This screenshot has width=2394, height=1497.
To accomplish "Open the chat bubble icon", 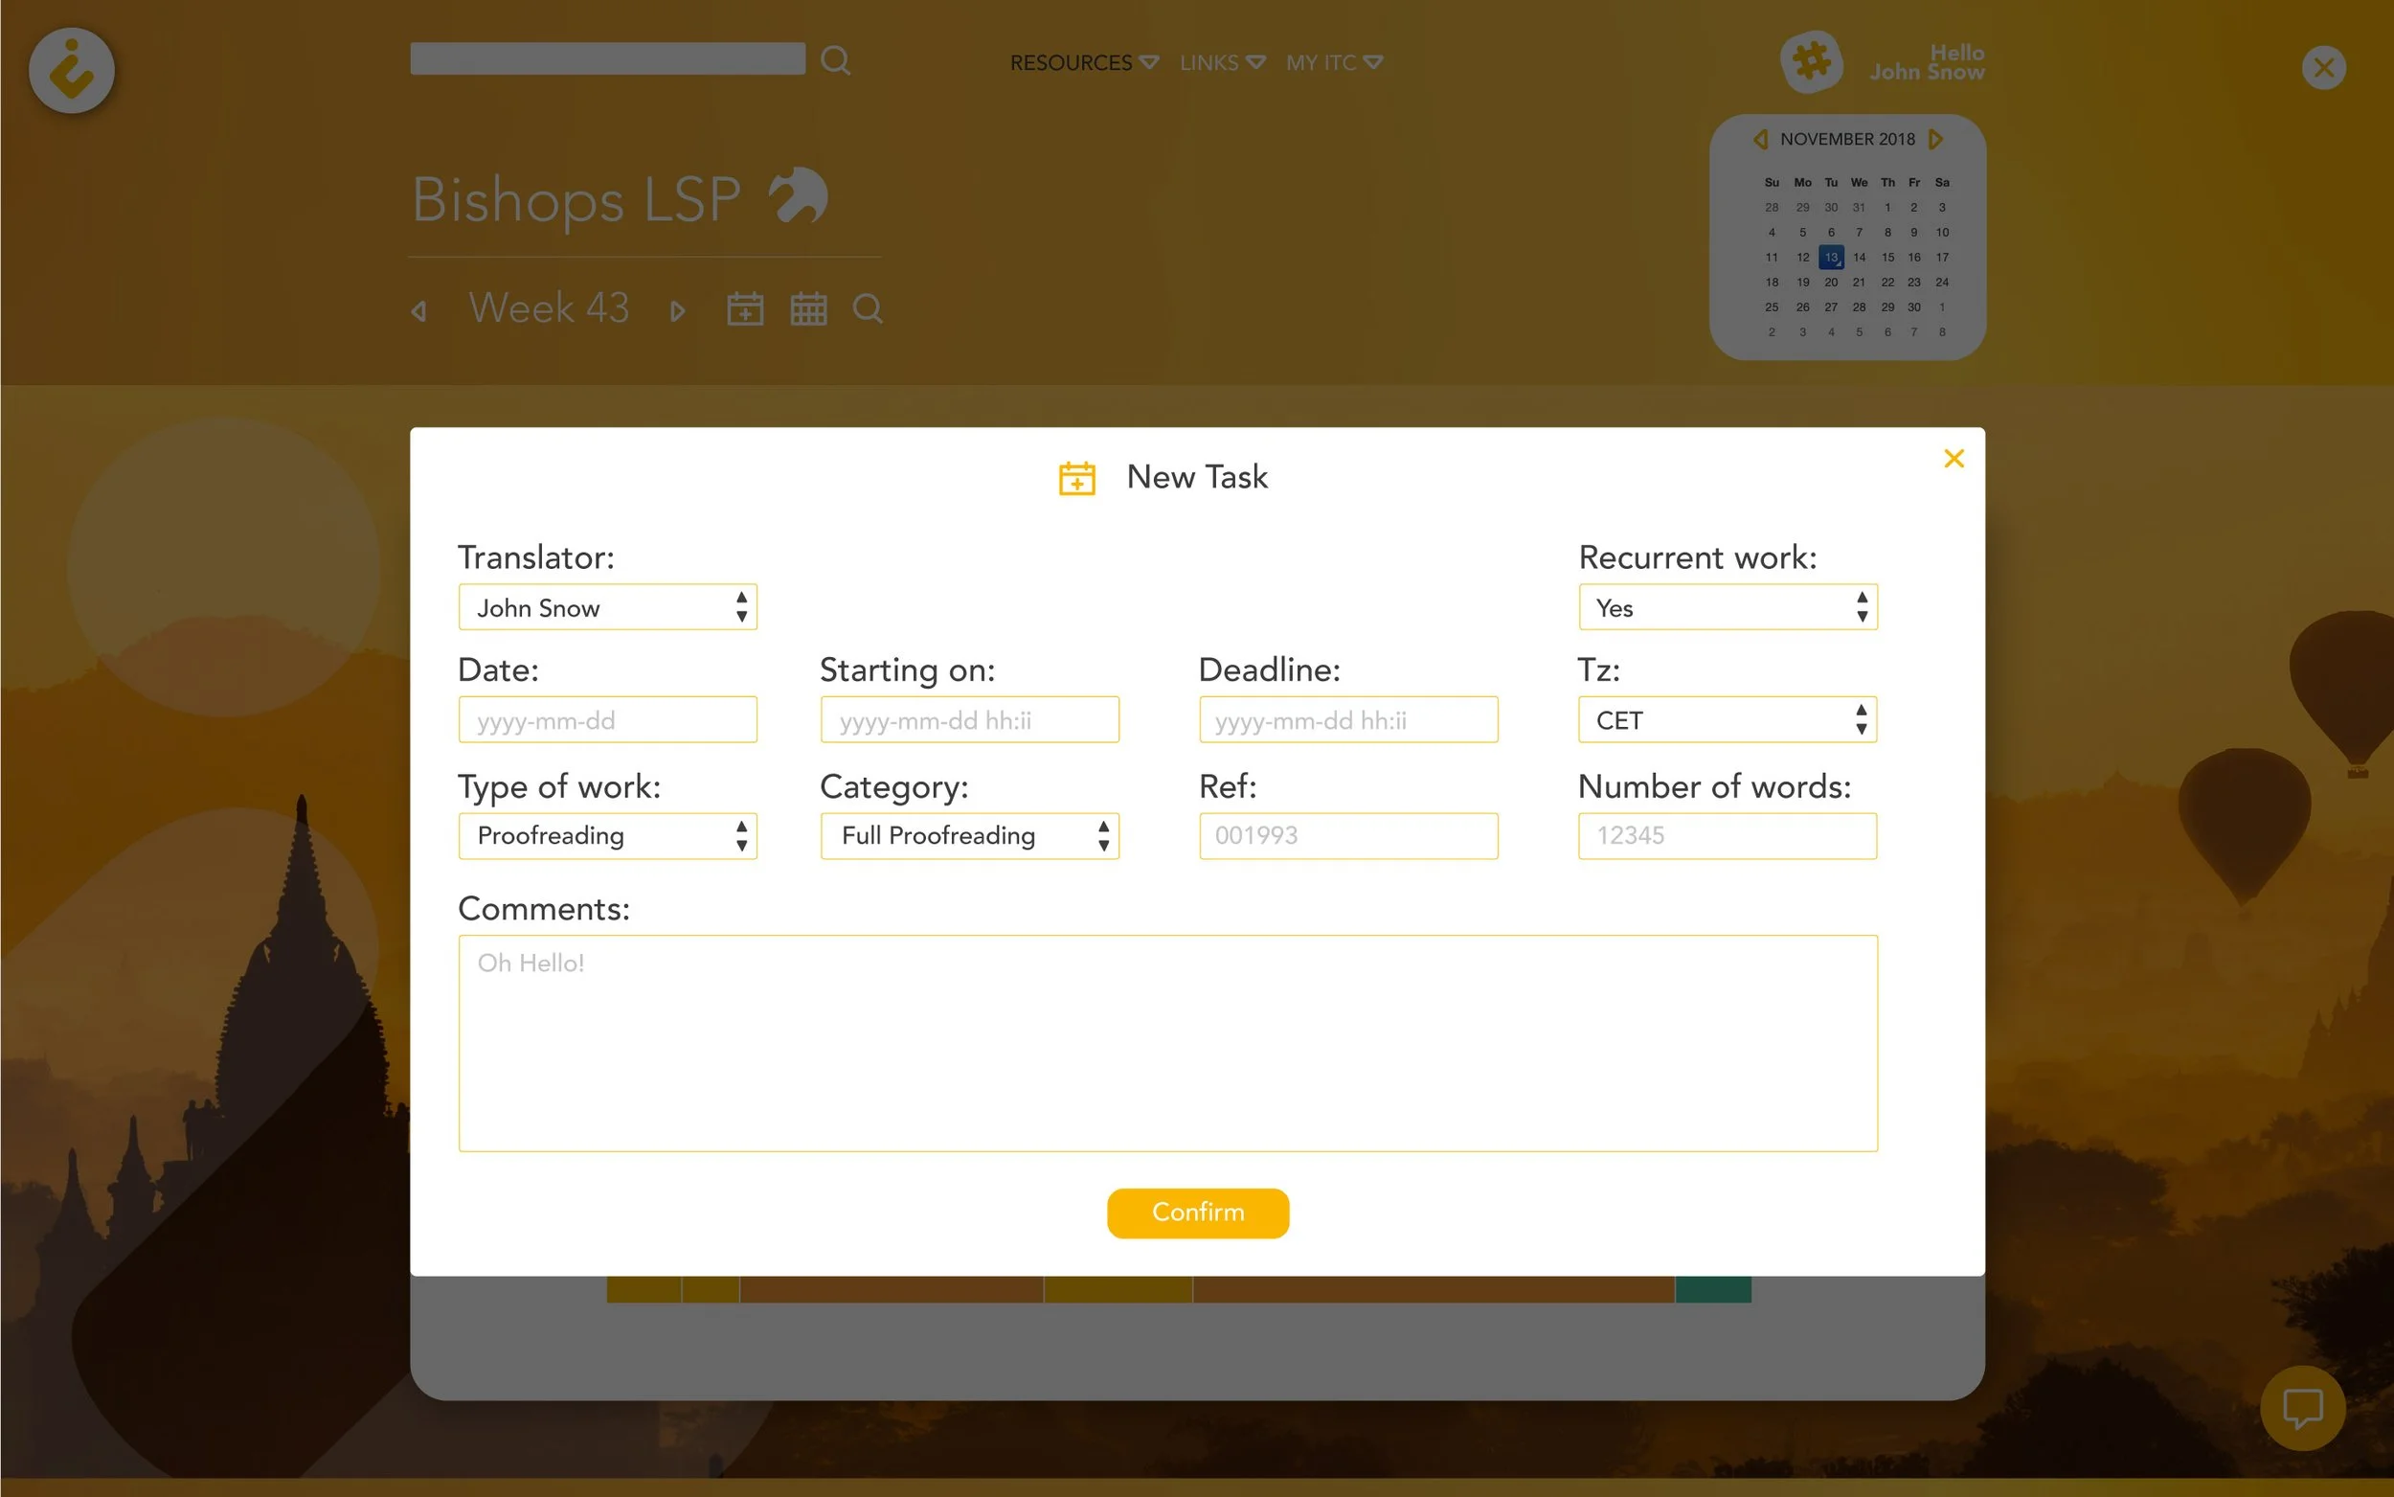I will click(x=2302, y=1407).
